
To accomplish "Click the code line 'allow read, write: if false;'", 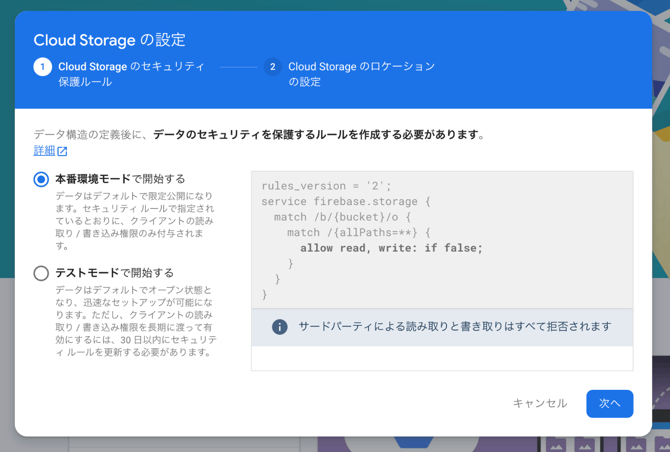I will point(391,248).
